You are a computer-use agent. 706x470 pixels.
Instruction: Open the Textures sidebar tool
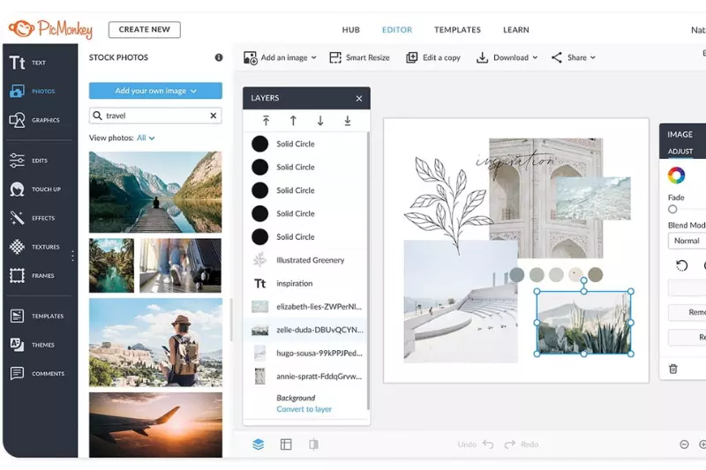pyautogui.click(x=34, y=247)
